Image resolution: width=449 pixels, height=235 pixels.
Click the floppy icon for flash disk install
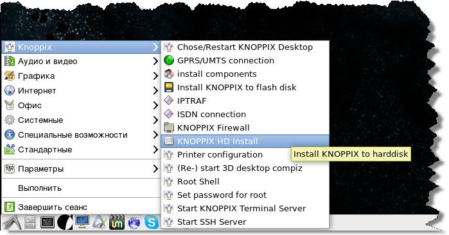pos(169,87)
